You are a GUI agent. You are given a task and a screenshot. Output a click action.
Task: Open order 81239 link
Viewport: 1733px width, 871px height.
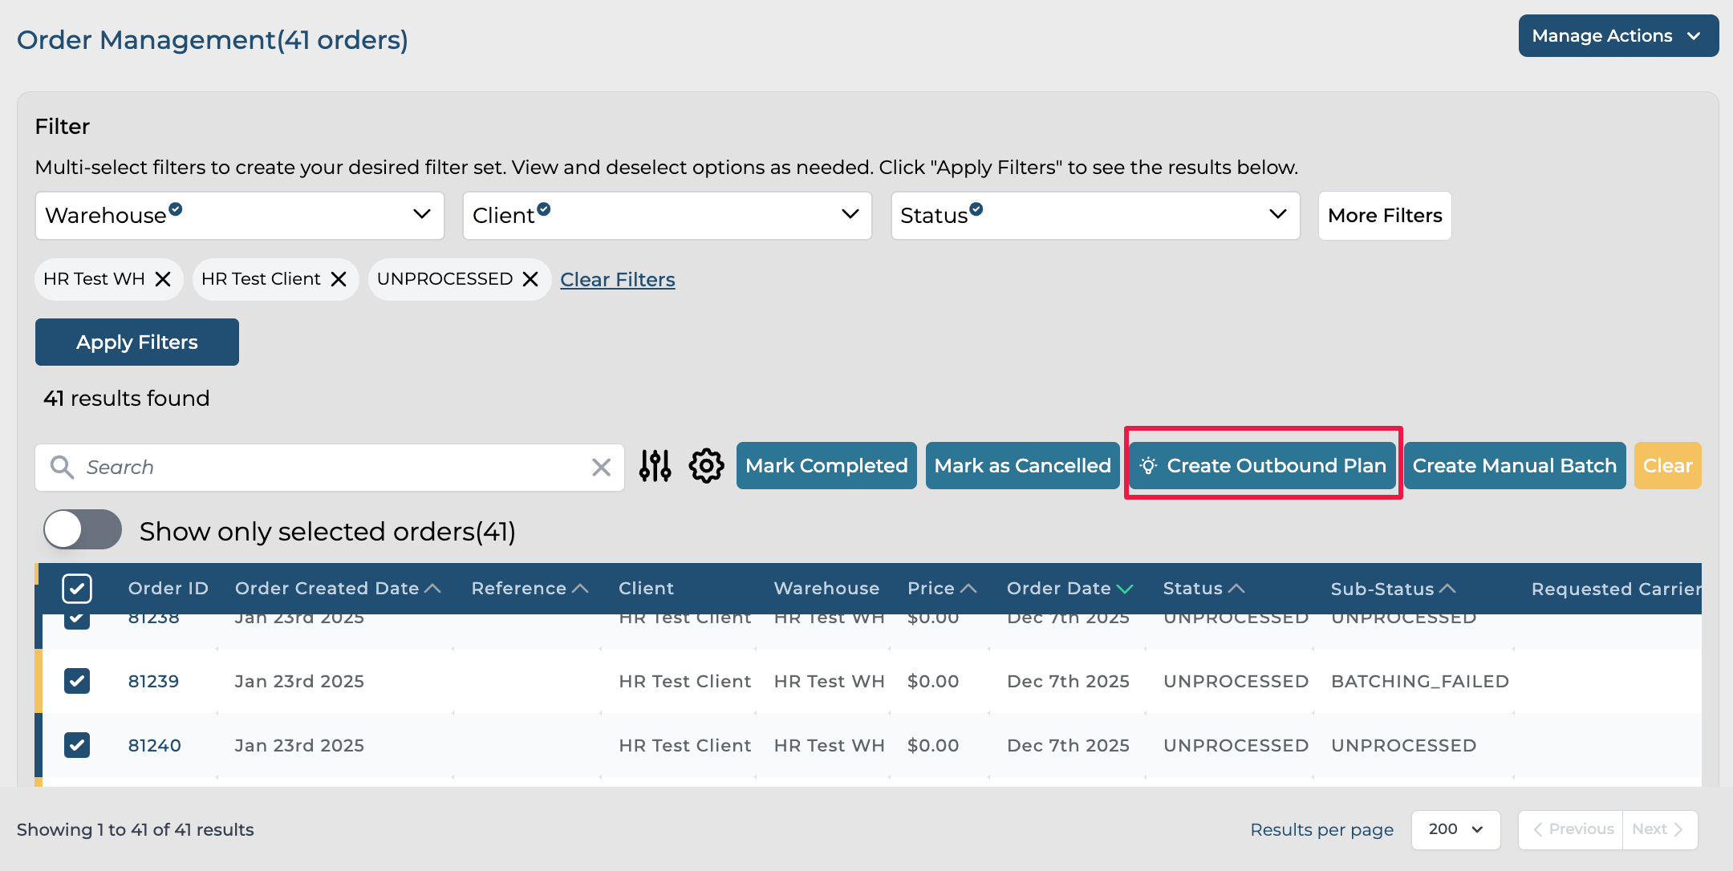pos(153,681)
